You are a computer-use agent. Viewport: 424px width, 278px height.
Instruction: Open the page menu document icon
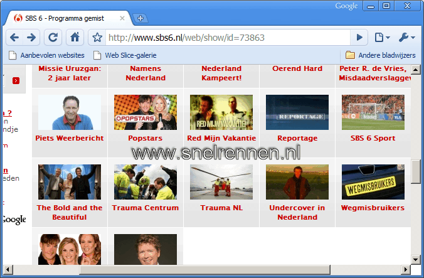382,37
